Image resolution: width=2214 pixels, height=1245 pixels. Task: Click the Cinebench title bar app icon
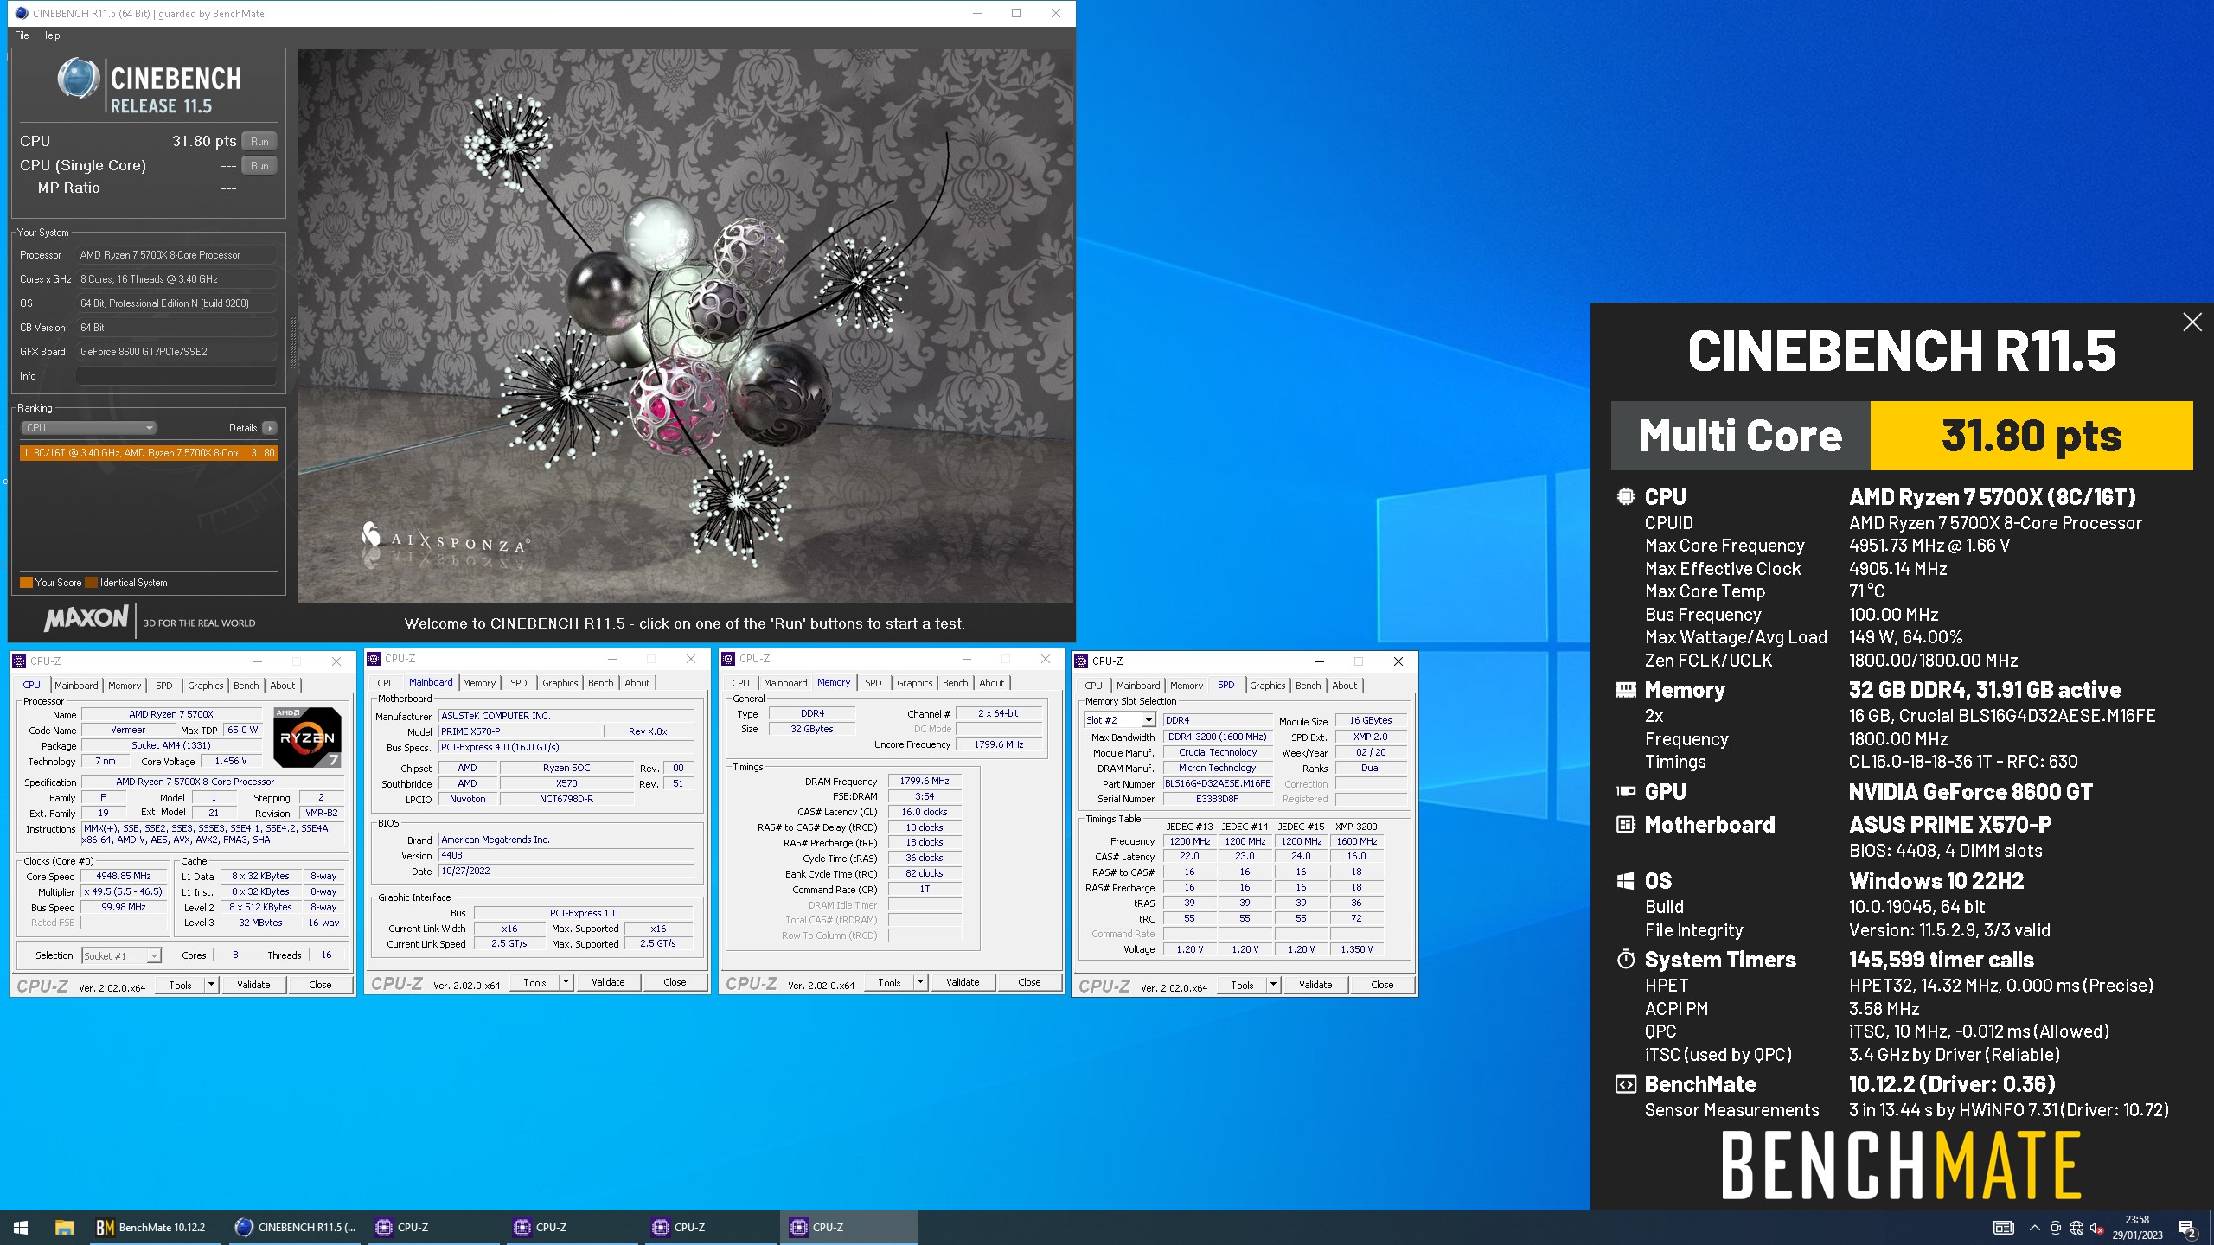coord(22,13)
